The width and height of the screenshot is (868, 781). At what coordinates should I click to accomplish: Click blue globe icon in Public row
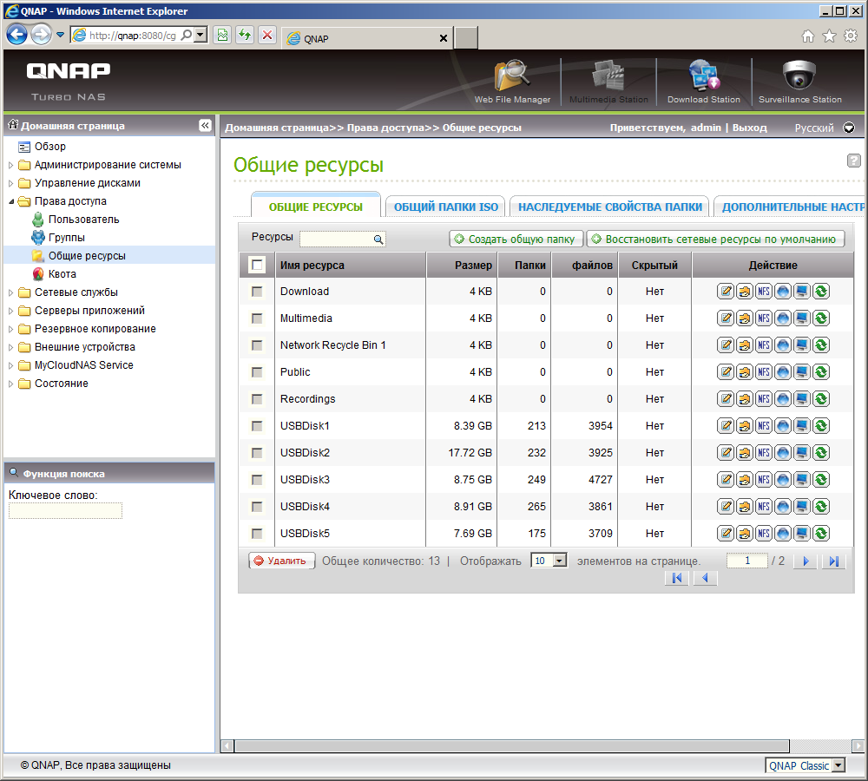click(x=783, y=372)
